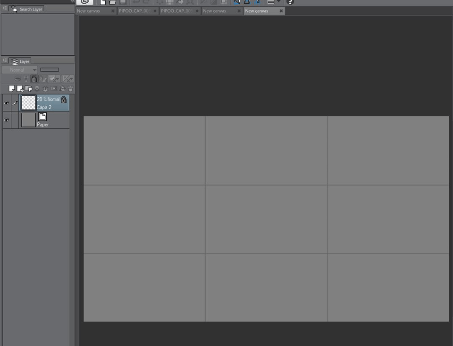This screenshot has height=346, width=453.
Task: Click Apply Mask to Layer icon
Action: [62, 88]
